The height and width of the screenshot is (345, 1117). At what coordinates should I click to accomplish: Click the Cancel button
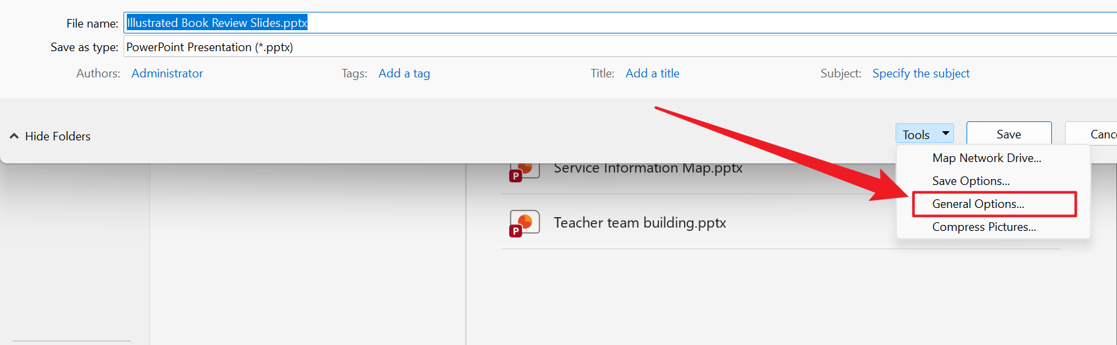[1091, 134]
